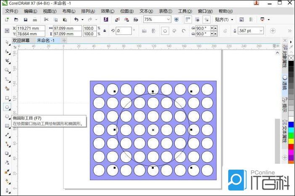Click the Cut scissors icon
The height and width of the screenshot is (196, 295).
tap(46, 20)
